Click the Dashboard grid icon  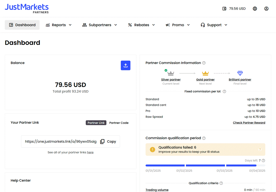coord(11,25)
